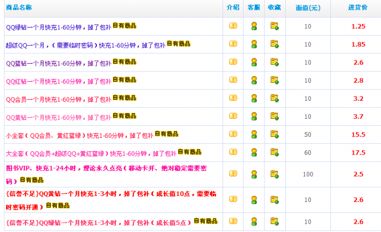Add QQ绿钻一个月快充 1.25 row to favorites
Screen dimensions: 381x232
coord(274,26)
